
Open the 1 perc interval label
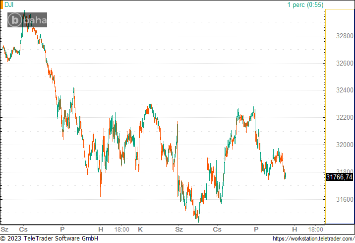(x=305, y=4)
